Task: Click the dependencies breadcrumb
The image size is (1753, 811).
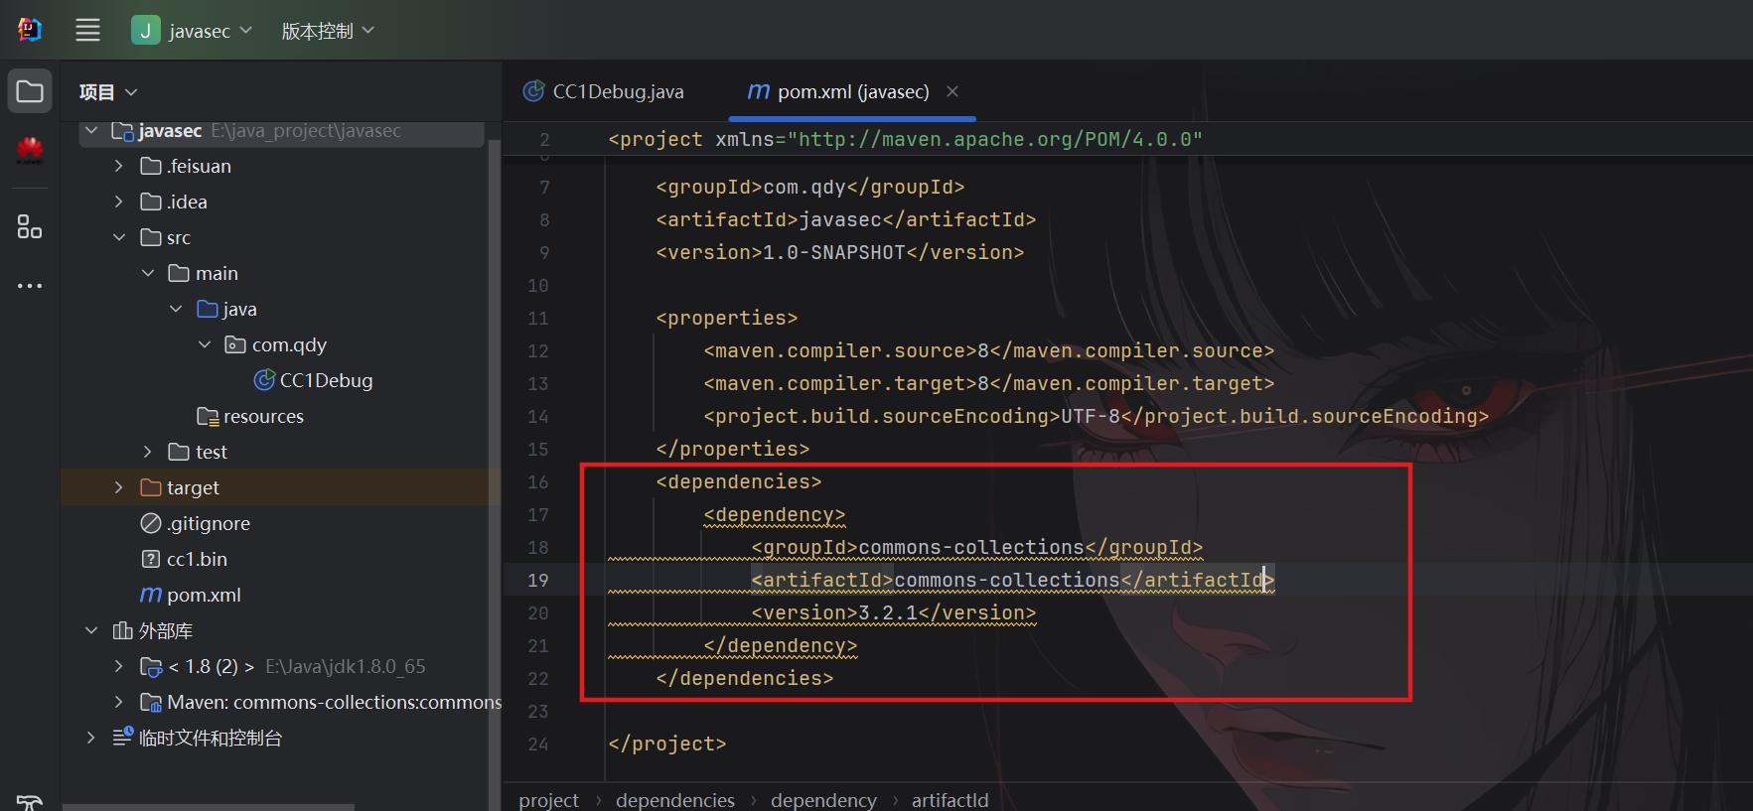Action: tap(675, 800)
